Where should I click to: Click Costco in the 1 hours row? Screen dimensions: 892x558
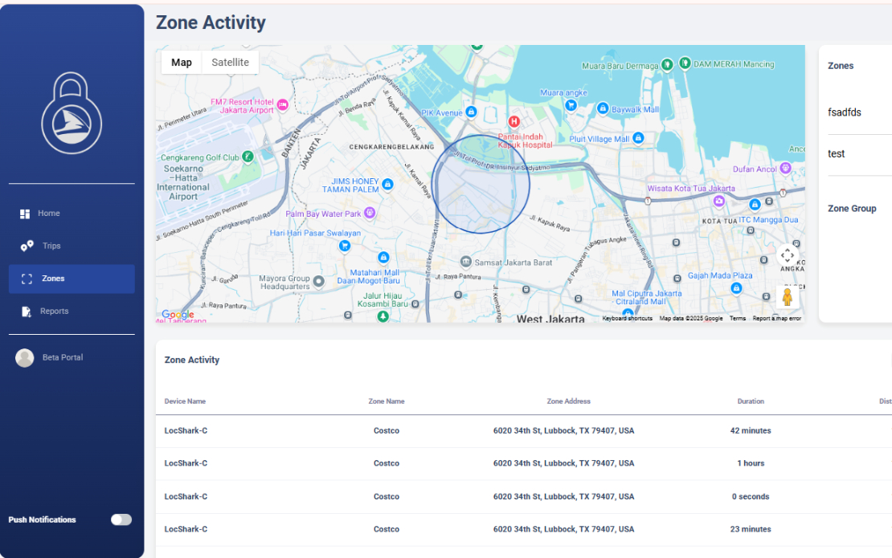(387, 463)
